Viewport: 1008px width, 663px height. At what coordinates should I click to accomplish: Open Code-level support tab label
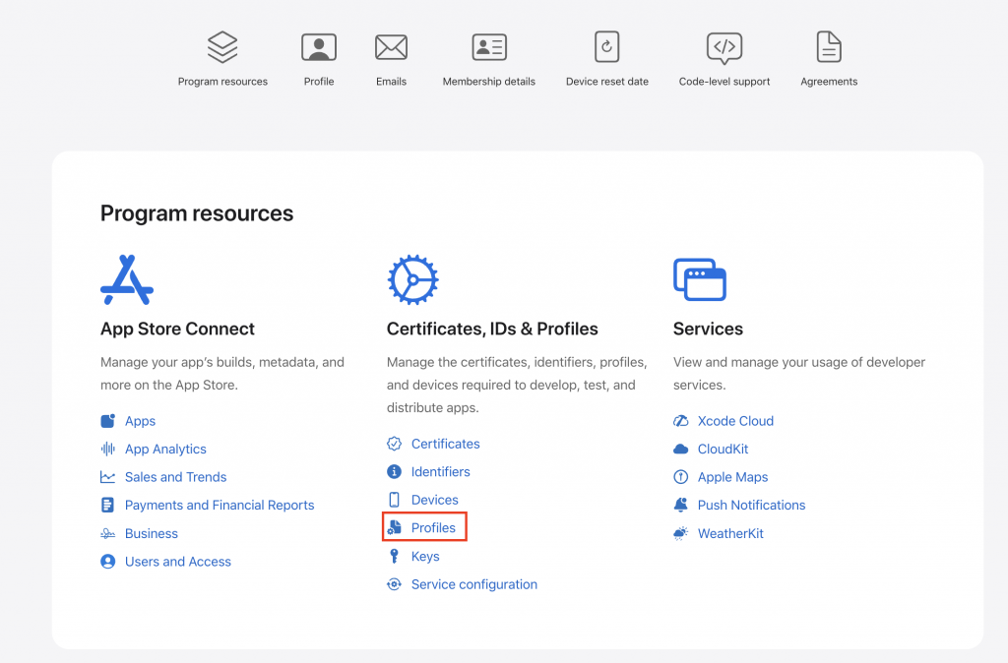point(724,82)
